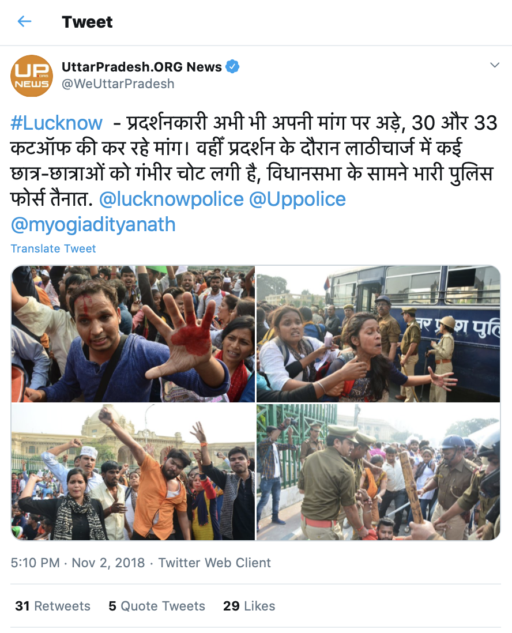View the 5 Quote Tweets list
The height and width of the screenshot is (633, 512).
[157, 606]
